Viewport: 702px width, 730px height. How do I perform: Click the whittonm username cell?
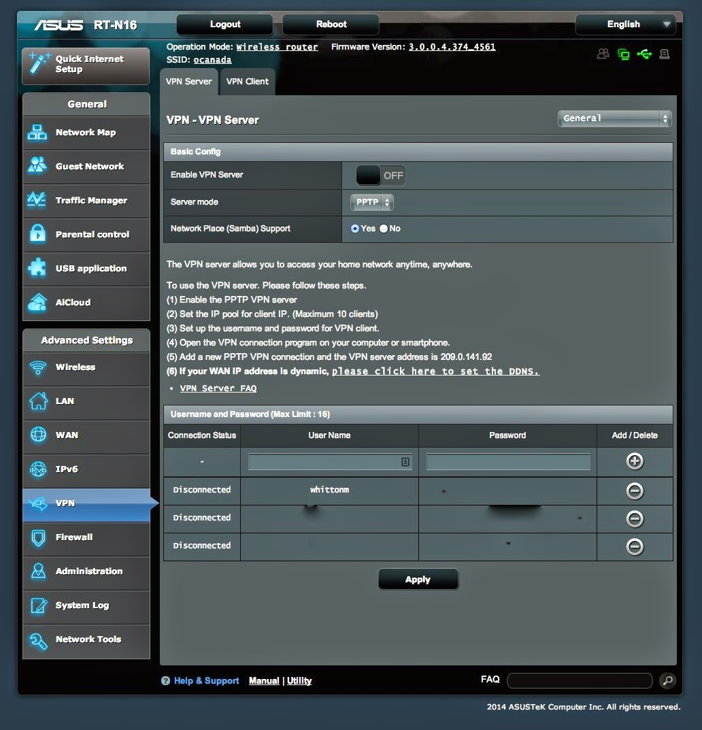click(330, 490)
